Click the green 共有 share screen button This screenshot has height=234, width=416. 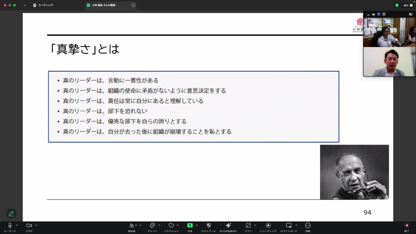(x=190, y=225)
